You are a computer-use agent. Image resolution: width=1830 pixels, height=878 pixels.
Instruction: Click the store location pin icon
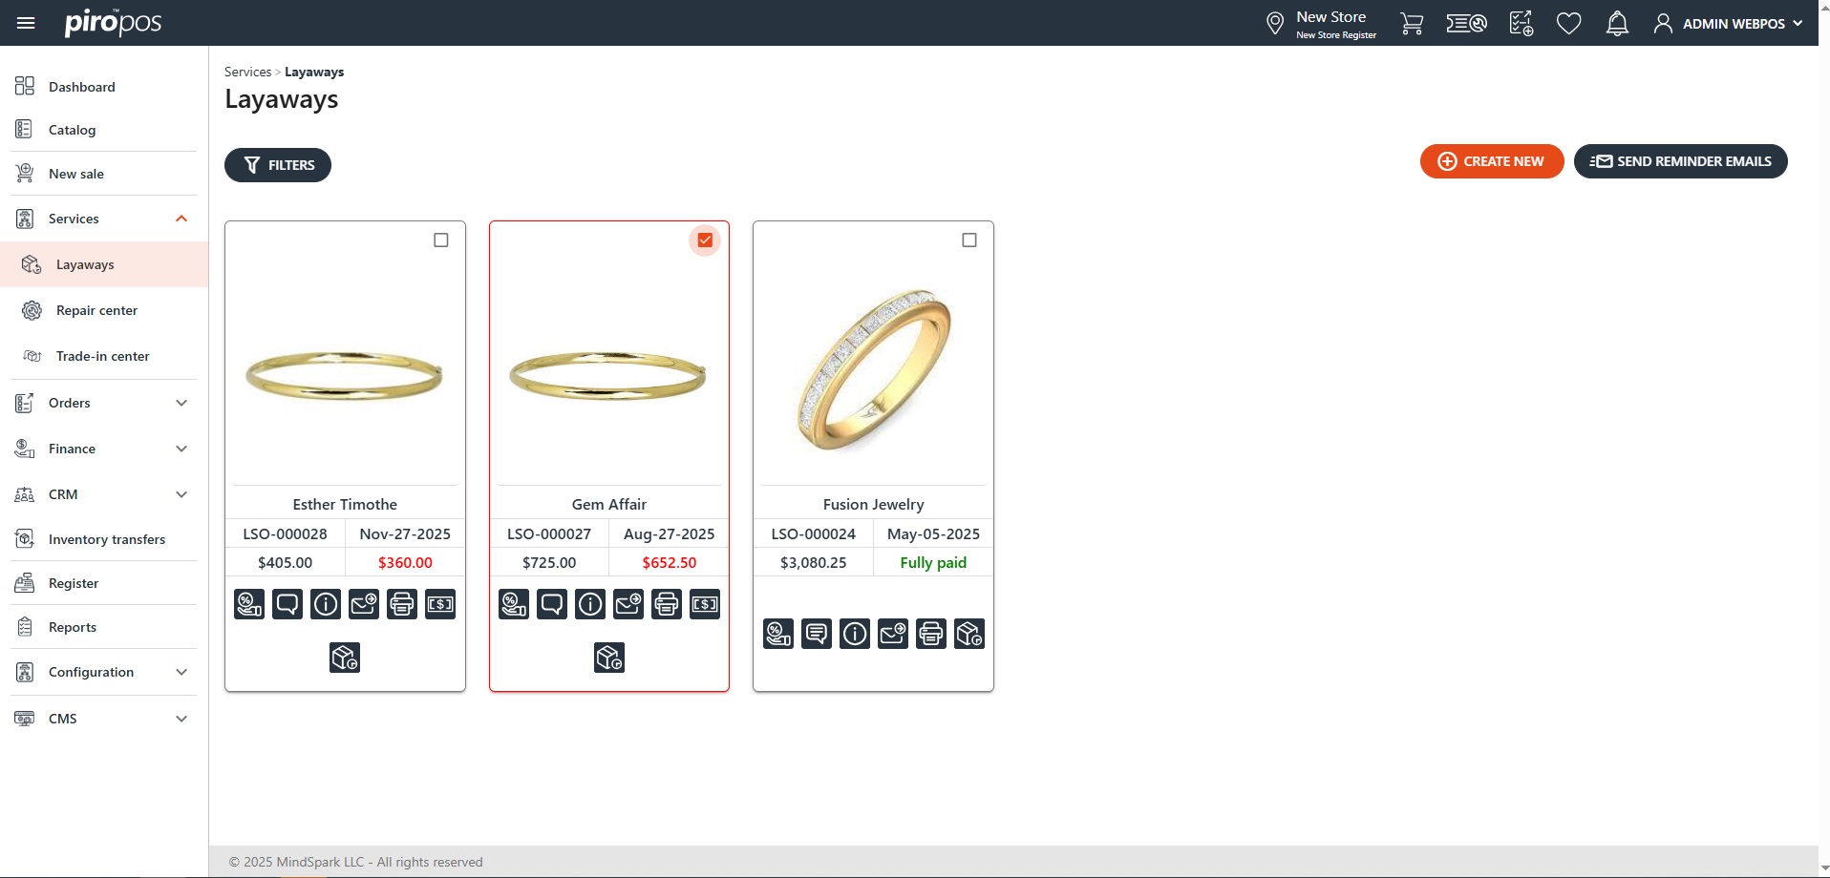[1274, 24]
